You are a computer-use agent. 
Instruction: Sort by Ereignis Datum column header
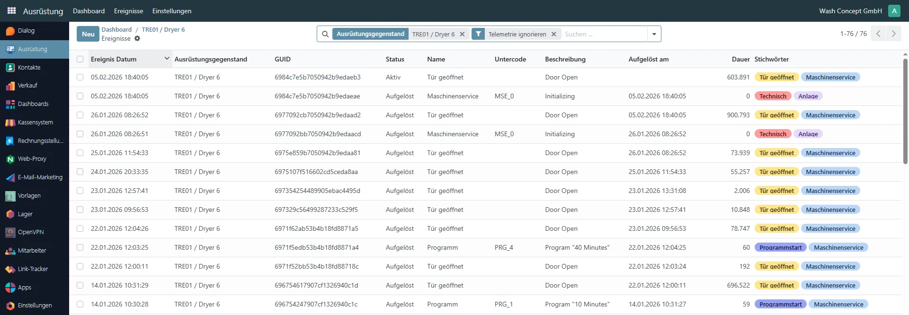[114, 59]
